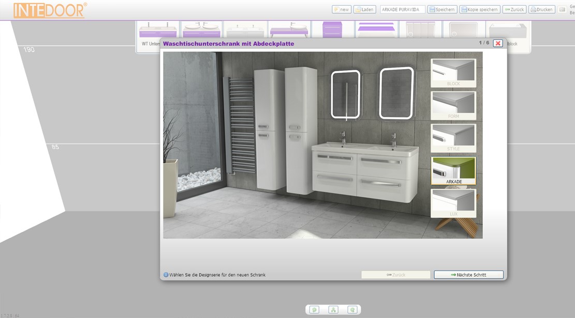Print the design with Drucken
Image resolution: width=575 pixels, height=318 pixels.
542,9
